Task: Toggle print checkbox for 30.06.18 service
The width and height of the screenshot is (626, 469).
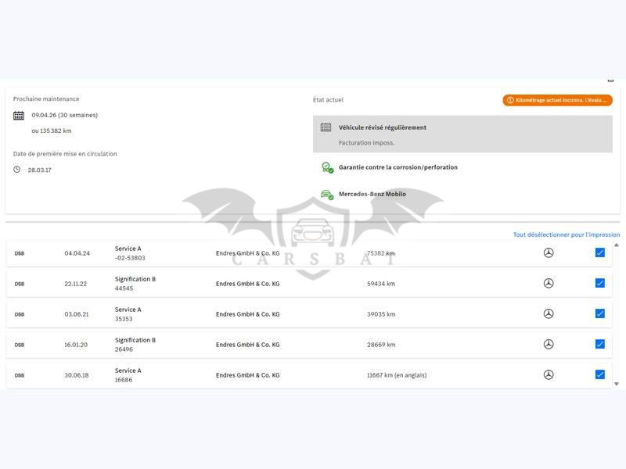Action: coord(600,374)
